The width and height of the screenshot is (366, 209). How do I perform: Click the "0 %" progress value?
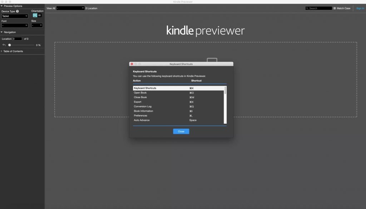click(x=38, y=45)
